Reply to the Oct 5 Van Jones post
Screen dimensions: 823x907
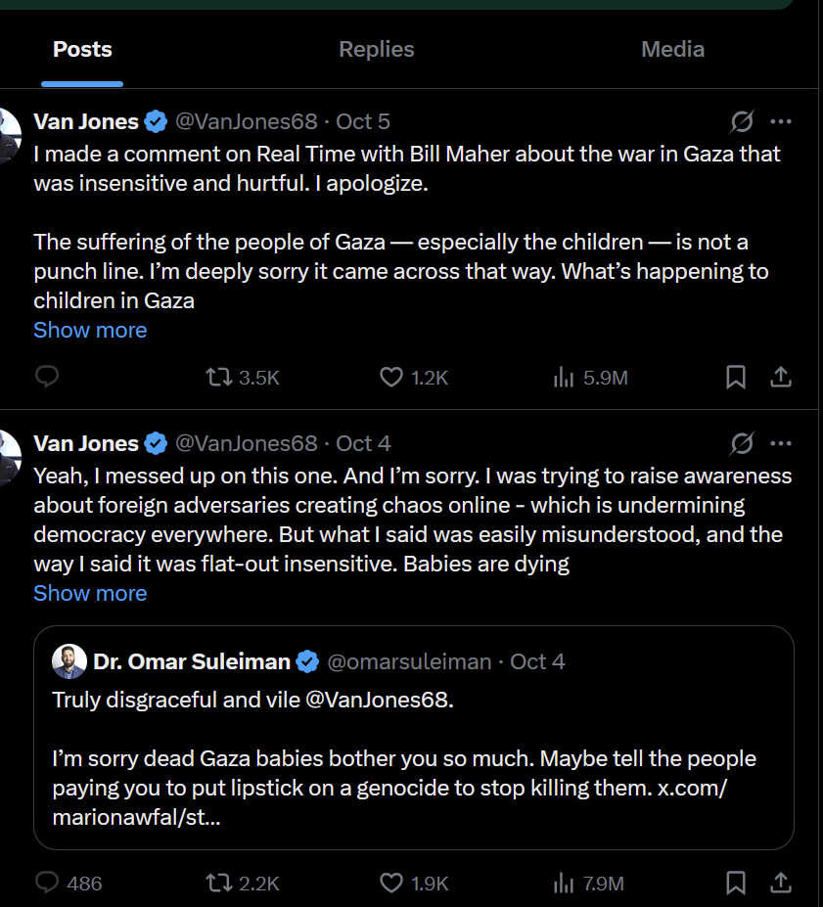(47, 377)
